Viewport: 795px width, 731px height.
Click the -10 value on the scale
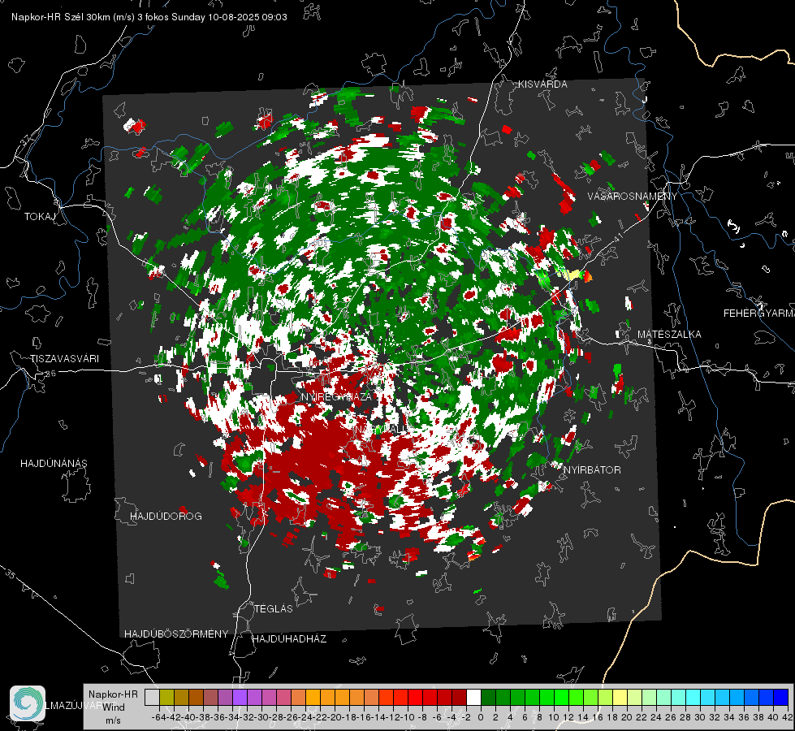coord(408,717)
